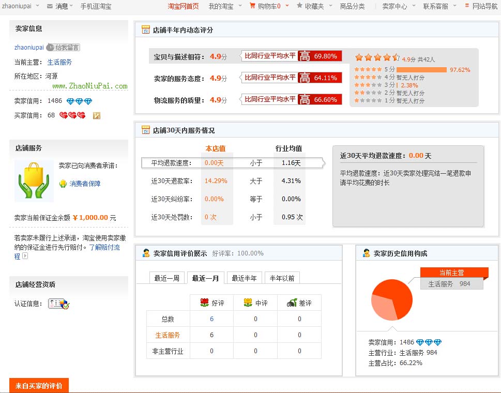Switch to the 最近一月 tab
This screenshot has width=501, height=393.
(205, 278)
